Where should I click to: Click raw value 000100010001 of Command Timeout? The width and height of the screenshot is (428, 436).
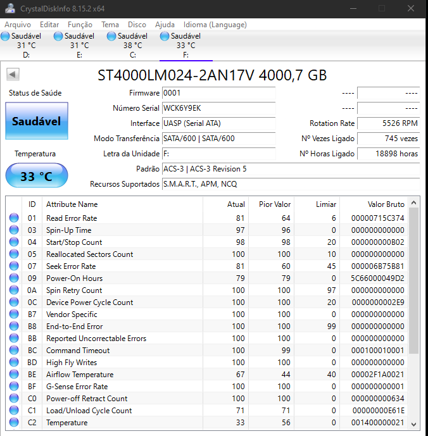tap(377, 351)
